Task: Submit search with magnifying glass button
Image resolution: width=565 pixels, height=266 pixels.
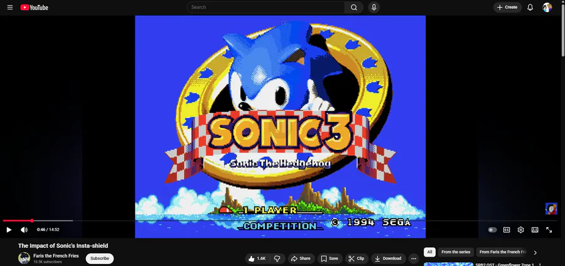Action: tap(354, 7)
